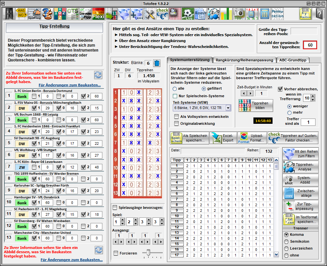This screenshot has width=327, height=266.
Task: Open the WAS WO? signpost tool
Action: pyautogui.click(x=22, y=14)
